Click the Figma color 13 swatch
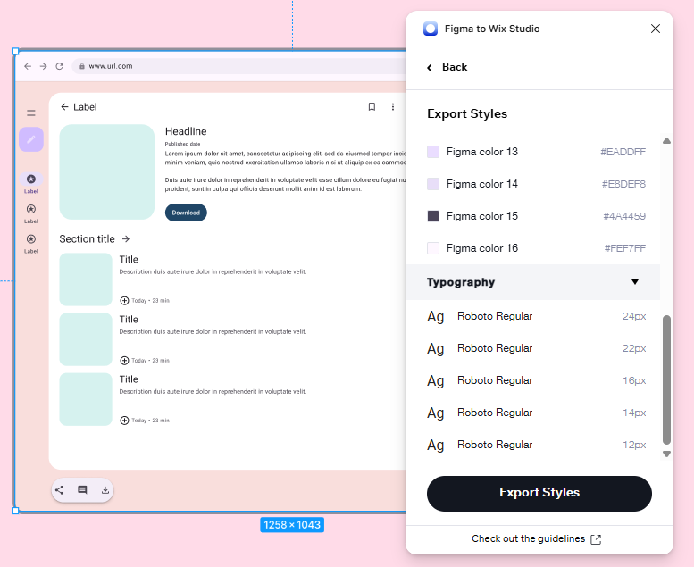694x567 pixels. tap(433, 152)
